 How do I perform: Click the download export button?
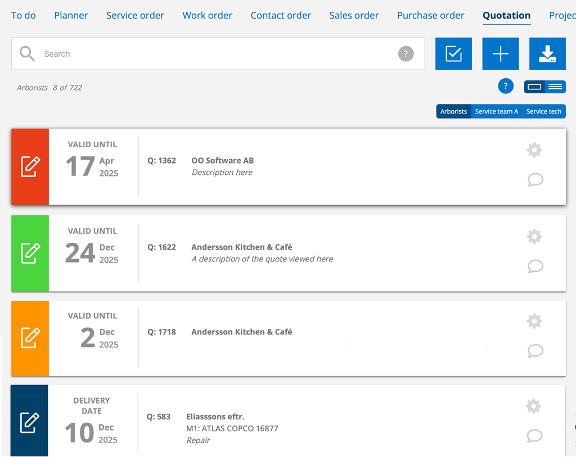pyautogui.click(x=547, y=54)
